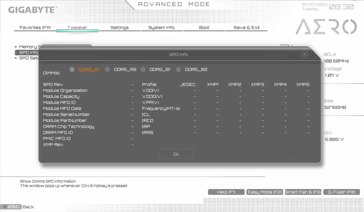
Task: Launch Q-Flash (F8)
Action: 342,192
